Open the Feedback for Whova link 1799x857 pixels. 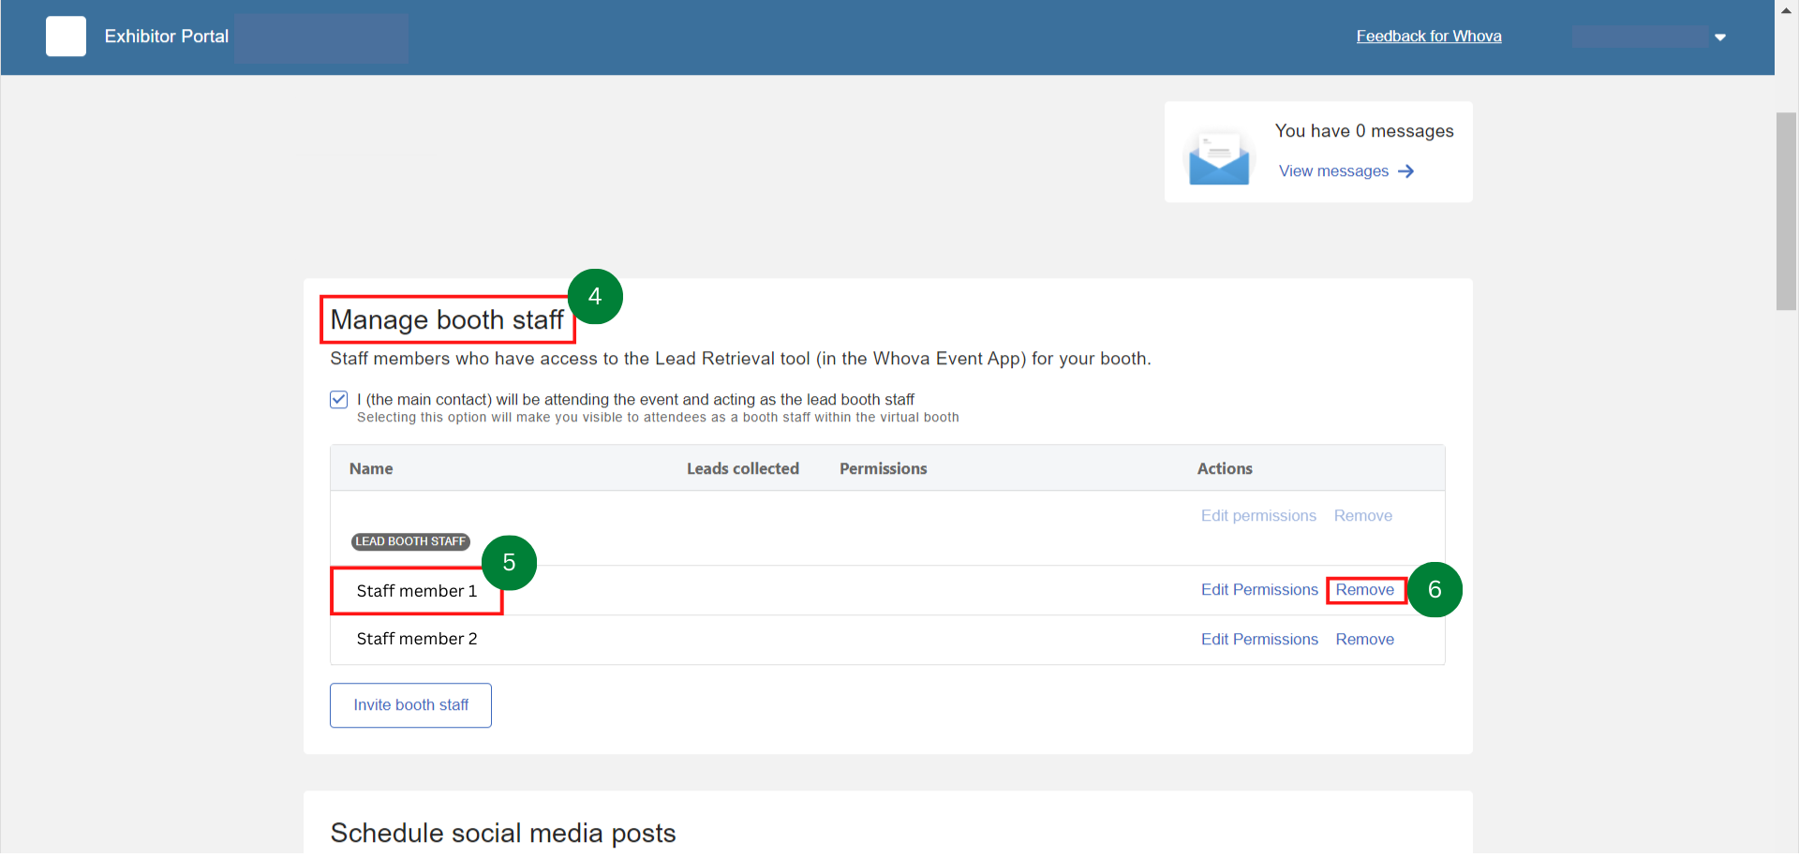tap(1429, 36)
